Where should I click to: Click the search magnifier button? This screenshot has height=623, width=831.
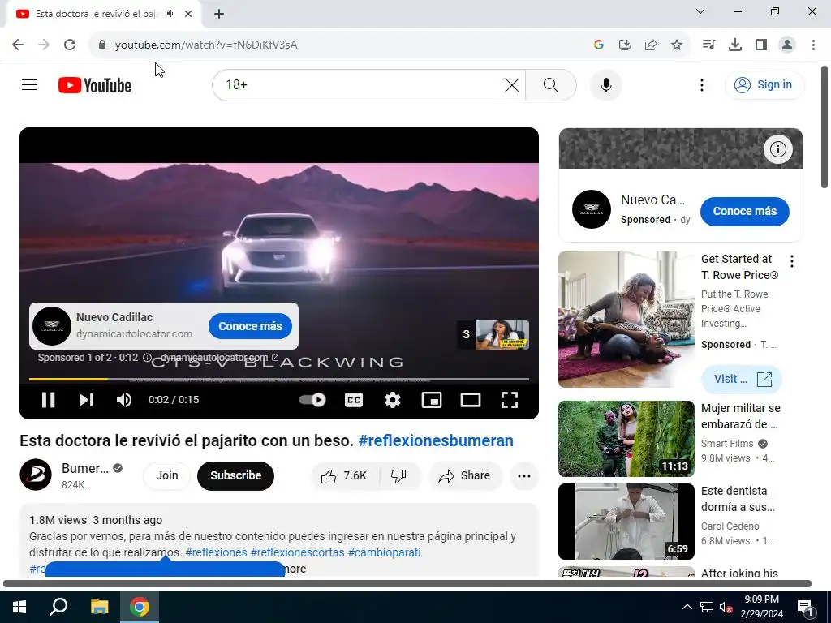click(551, 84)
